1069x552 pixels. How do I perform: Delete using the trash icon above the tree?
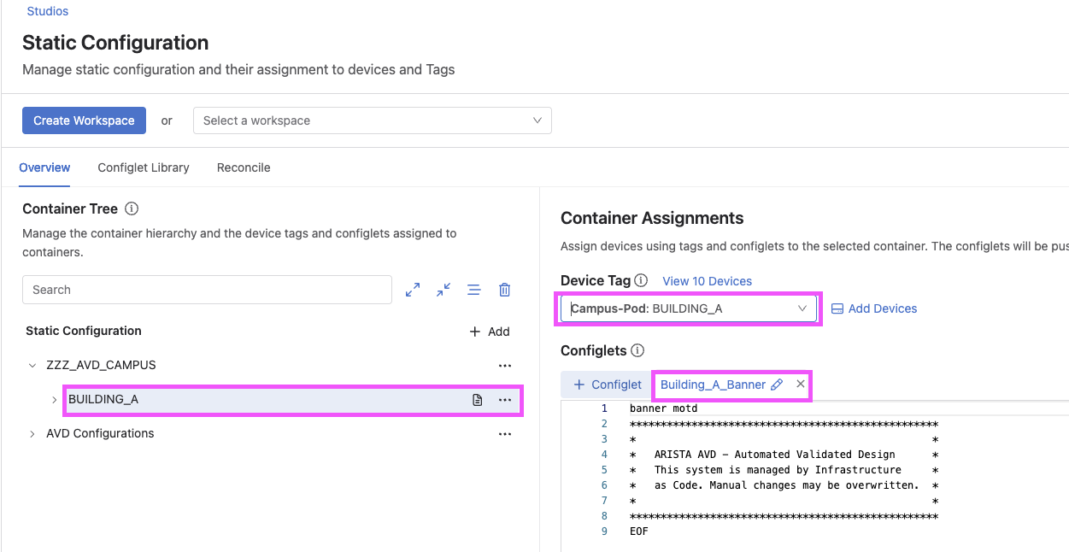pyautogui.click(x=505, y=290)
